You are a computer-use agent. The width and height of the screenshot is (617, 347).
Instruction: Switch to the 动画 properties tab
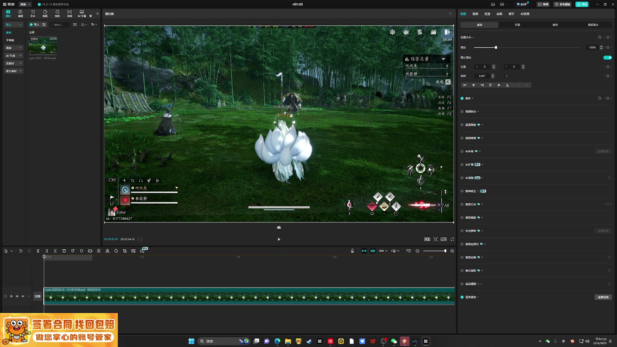[499, 14]
